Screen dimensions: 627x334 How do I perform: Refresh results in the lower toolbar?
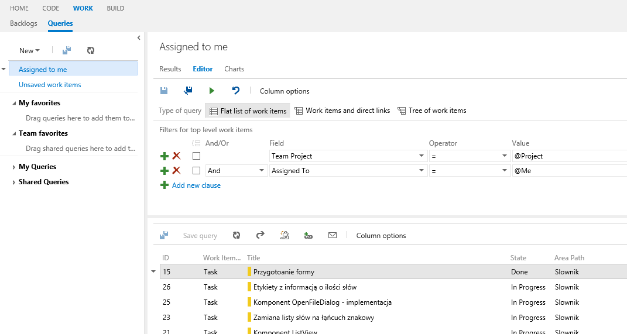pyautogui.click(x=237, y=235)
